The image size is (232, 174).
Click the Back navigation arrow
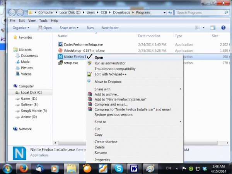tap(12, 13)
